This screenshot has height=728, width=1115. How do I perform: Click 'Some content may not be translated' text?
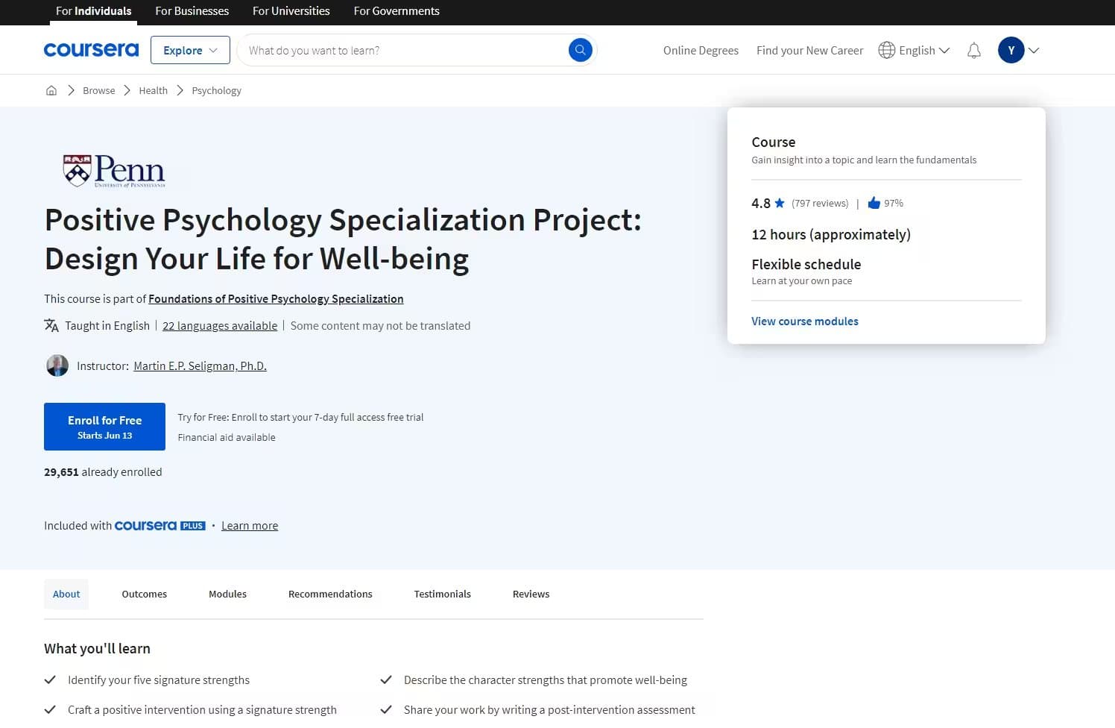tap(380, 325)
